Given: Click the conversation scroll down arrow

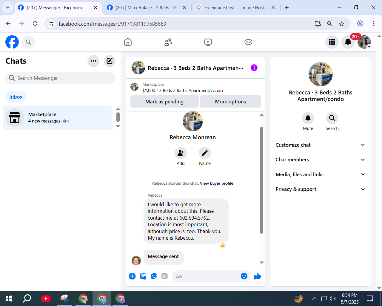Looking at the screenshot, I should pyautogui.click(x=261, y=262).
